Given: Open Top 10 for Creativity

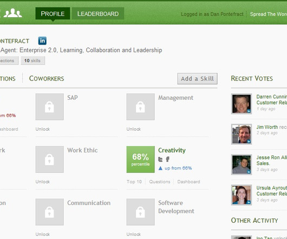Looking at the screenshot, I should pos(134,182).
